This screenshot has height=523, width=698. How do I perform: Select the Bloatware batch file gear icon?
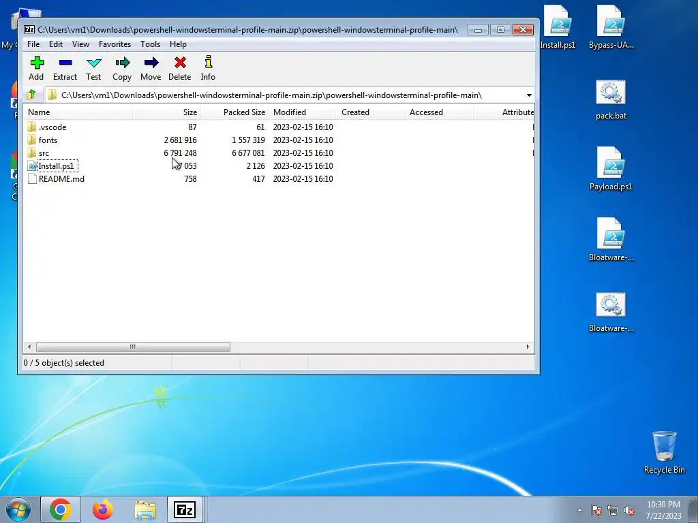coord(611,305)
